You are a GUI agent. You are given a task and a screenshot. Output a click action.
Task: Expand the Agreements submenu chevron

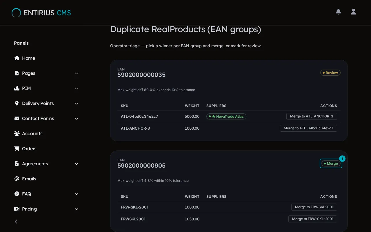pyautogui.click(x=77, y=164)
